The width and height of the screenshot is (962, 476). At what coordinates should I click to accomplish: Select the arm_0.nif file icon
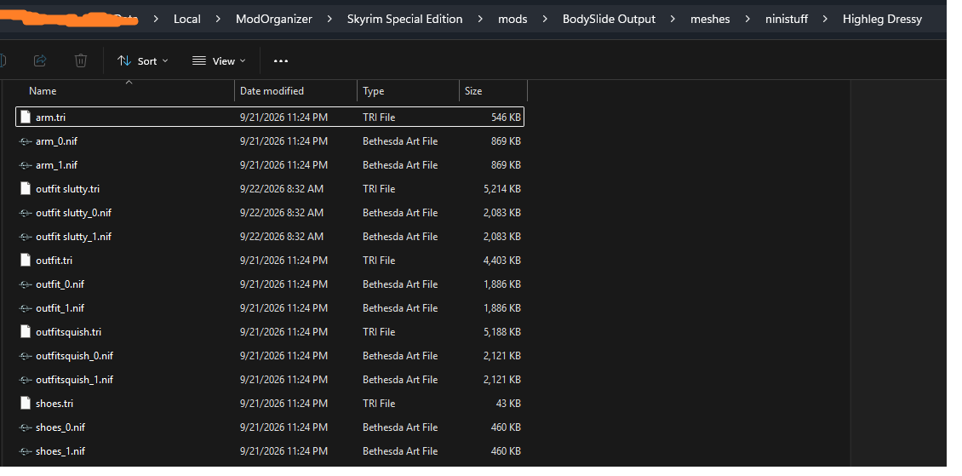coord(26,141)
